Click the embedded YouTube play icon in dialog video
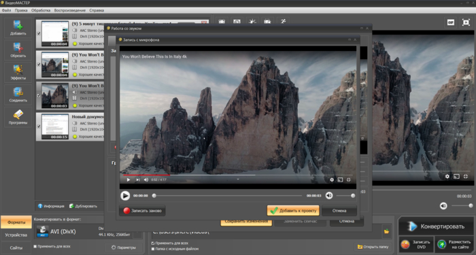The width and height of the screenshot is (476, 255). [128, 180]
